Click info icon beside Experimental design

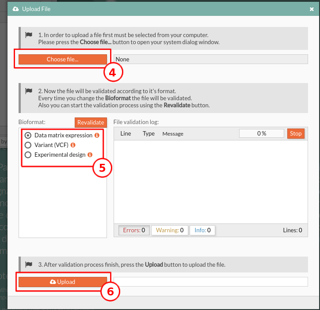pyautogui.click(x=90, y=155)
